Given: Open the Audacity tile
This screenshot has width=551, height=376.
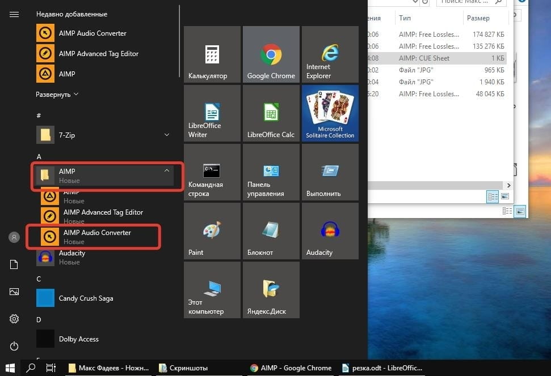Looking at the screenshot, I should coord(330,231).
